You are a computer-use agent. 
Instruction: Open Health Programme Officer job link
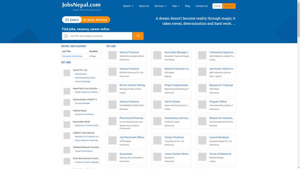click(x=87, y=92)
